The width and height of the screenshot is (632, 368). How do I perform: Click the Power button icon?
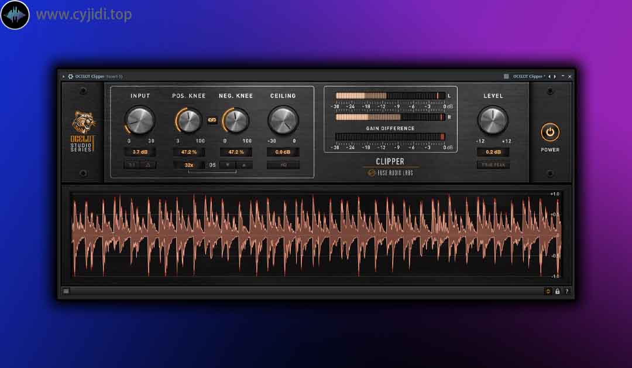click(549, 132)
